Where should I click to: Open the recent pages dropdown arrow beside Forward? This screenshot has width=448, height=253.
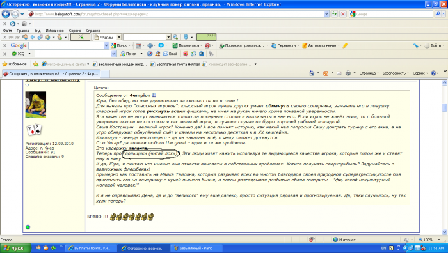22,13
